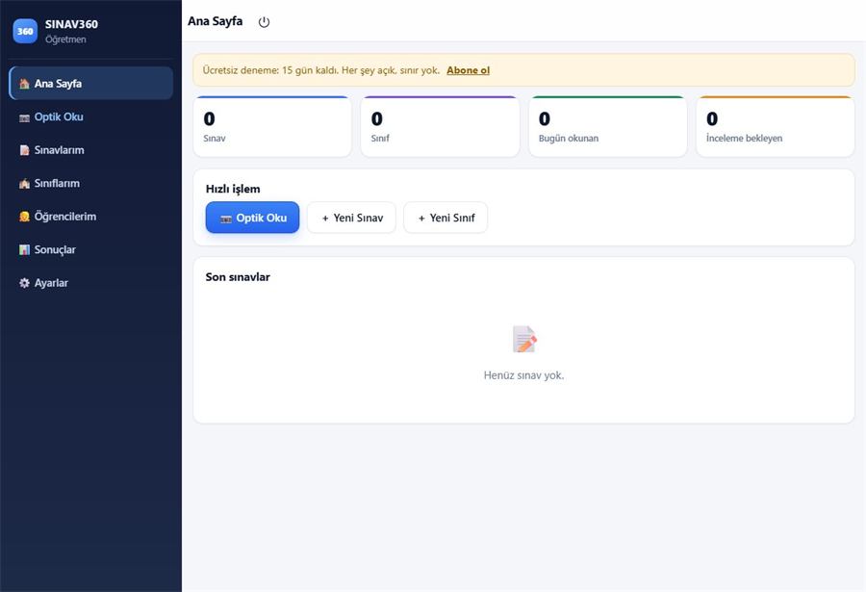Click the Henüz sınav yok message
The height and width of the screenshot is (592, 866).
point(524,375)
